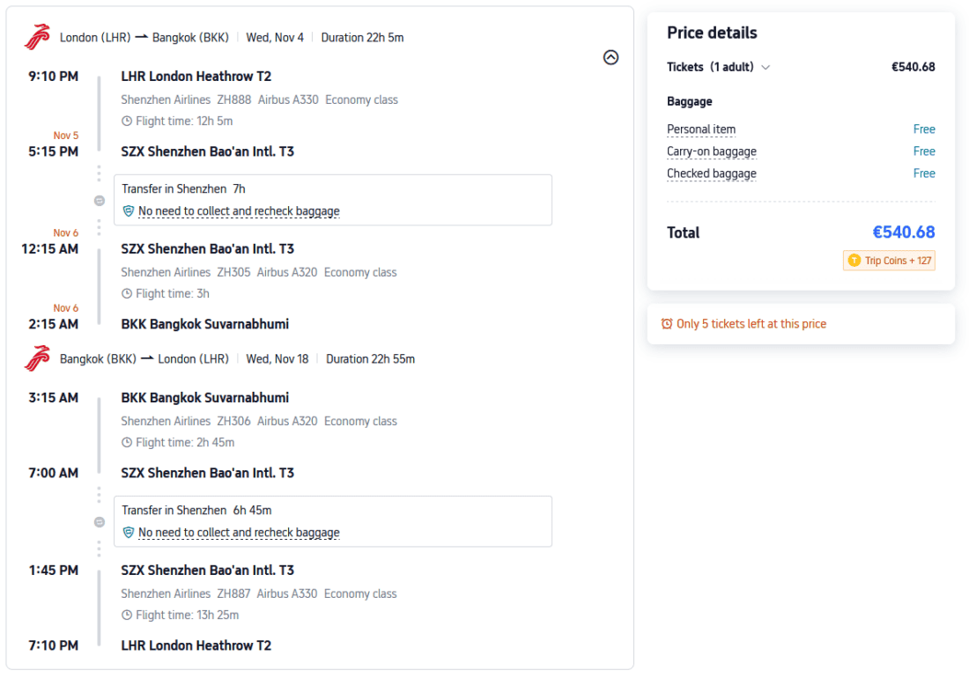The width and height of the screenshot is (969, 678).
Task: Click Trip Coins + 127 badge
Action: pyautogui.click(x=889, y=261)
